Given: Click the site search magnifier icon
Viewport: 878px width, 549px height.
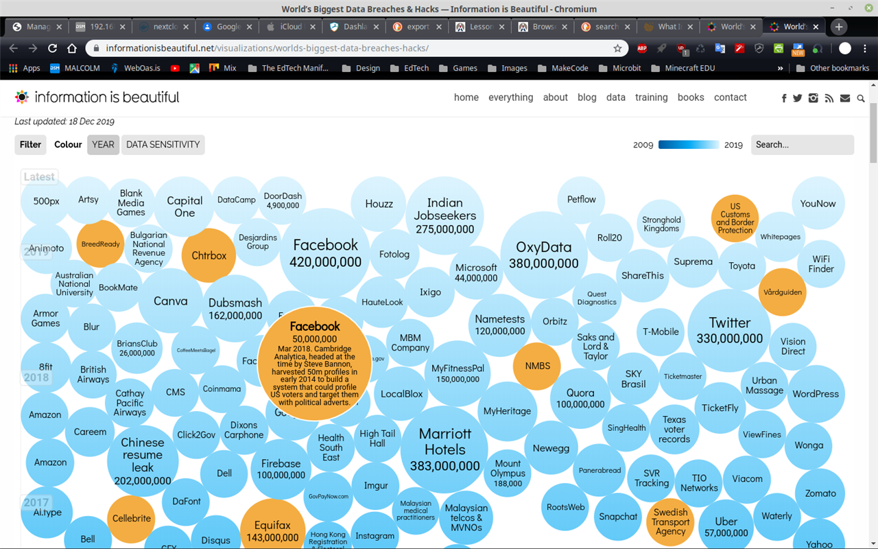Looking at the screenshot, I should tap(861, 98).
